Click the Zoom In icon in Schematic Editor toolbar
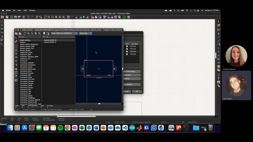253x142 pixels. tap(49, 17)
